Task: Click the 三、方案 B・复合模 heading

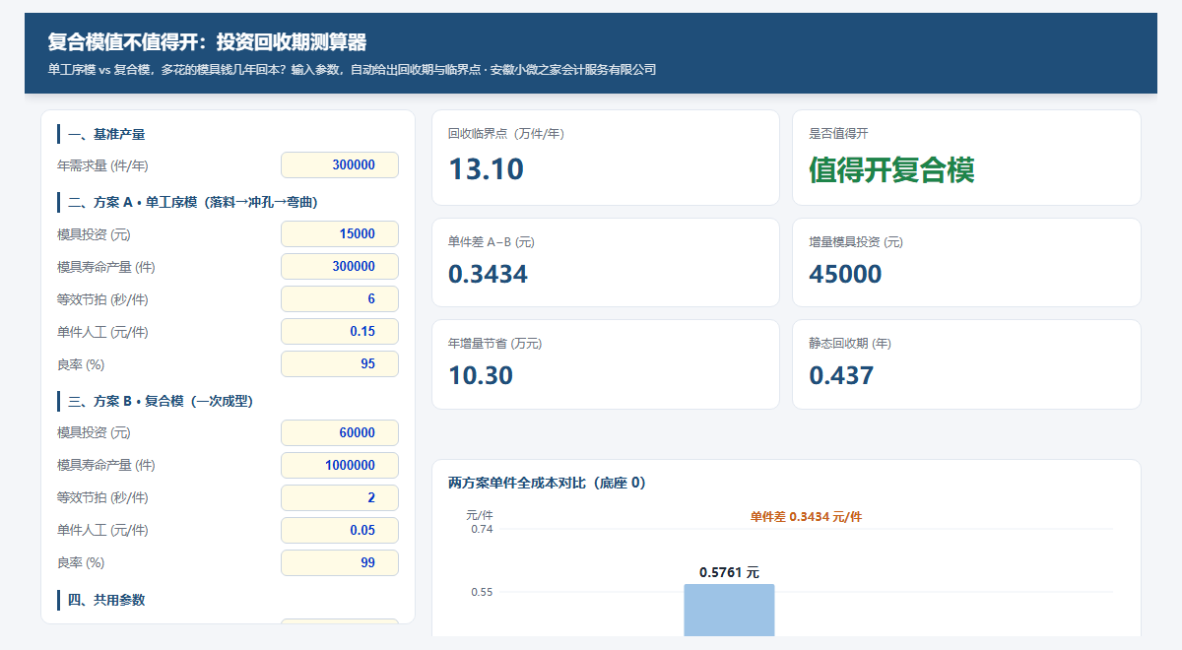Action: click(161, 401)
